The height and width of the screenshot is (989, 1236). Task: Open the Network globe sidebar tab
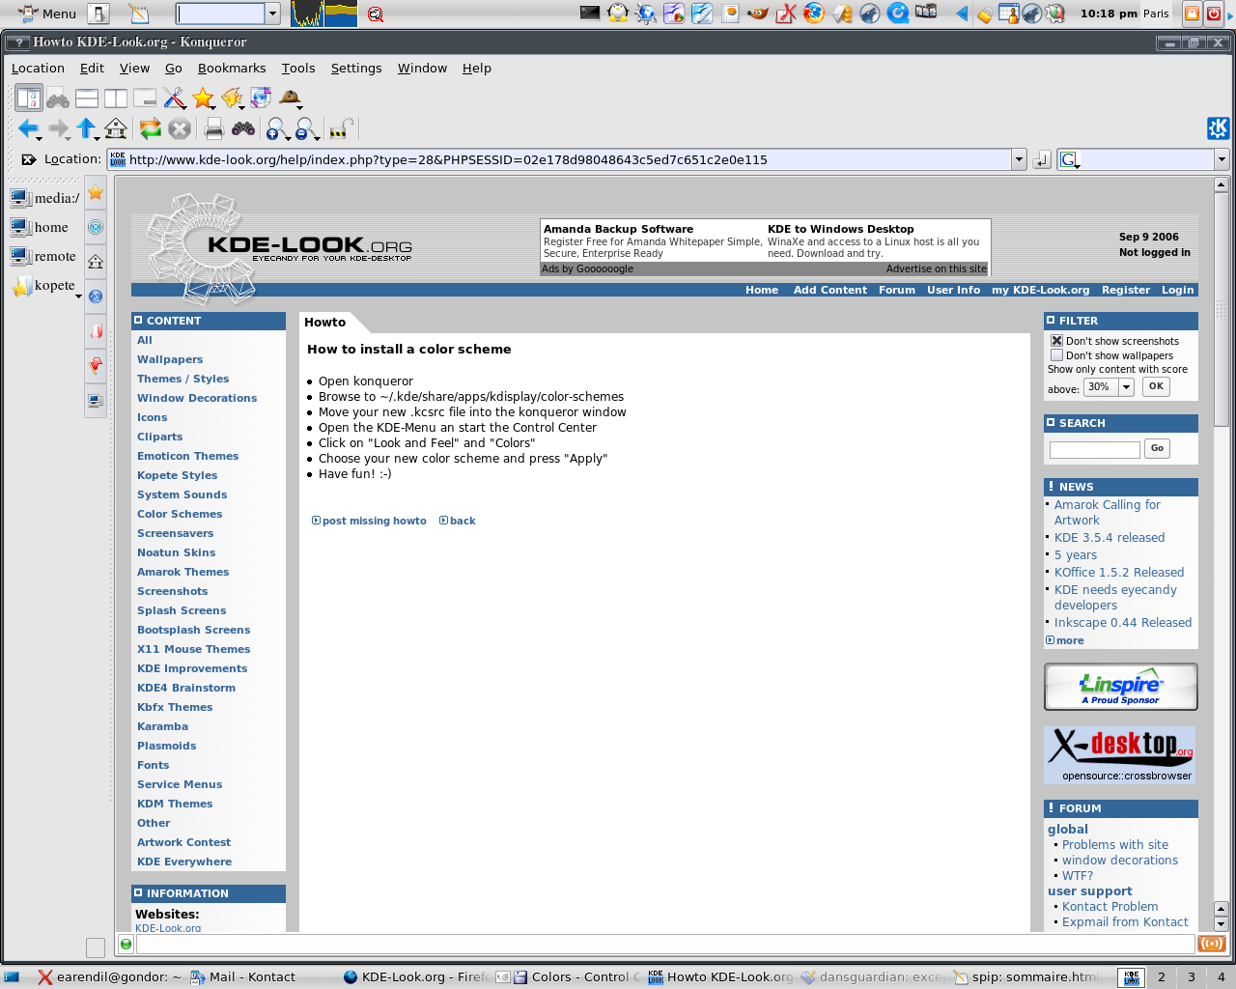click(96, 297)
